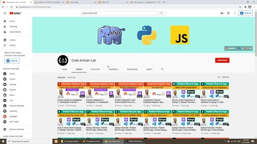Switch to the Home Page browser tab
This screenshot has height=144, width=257.
pyautogui.click(x=81, y=2)
